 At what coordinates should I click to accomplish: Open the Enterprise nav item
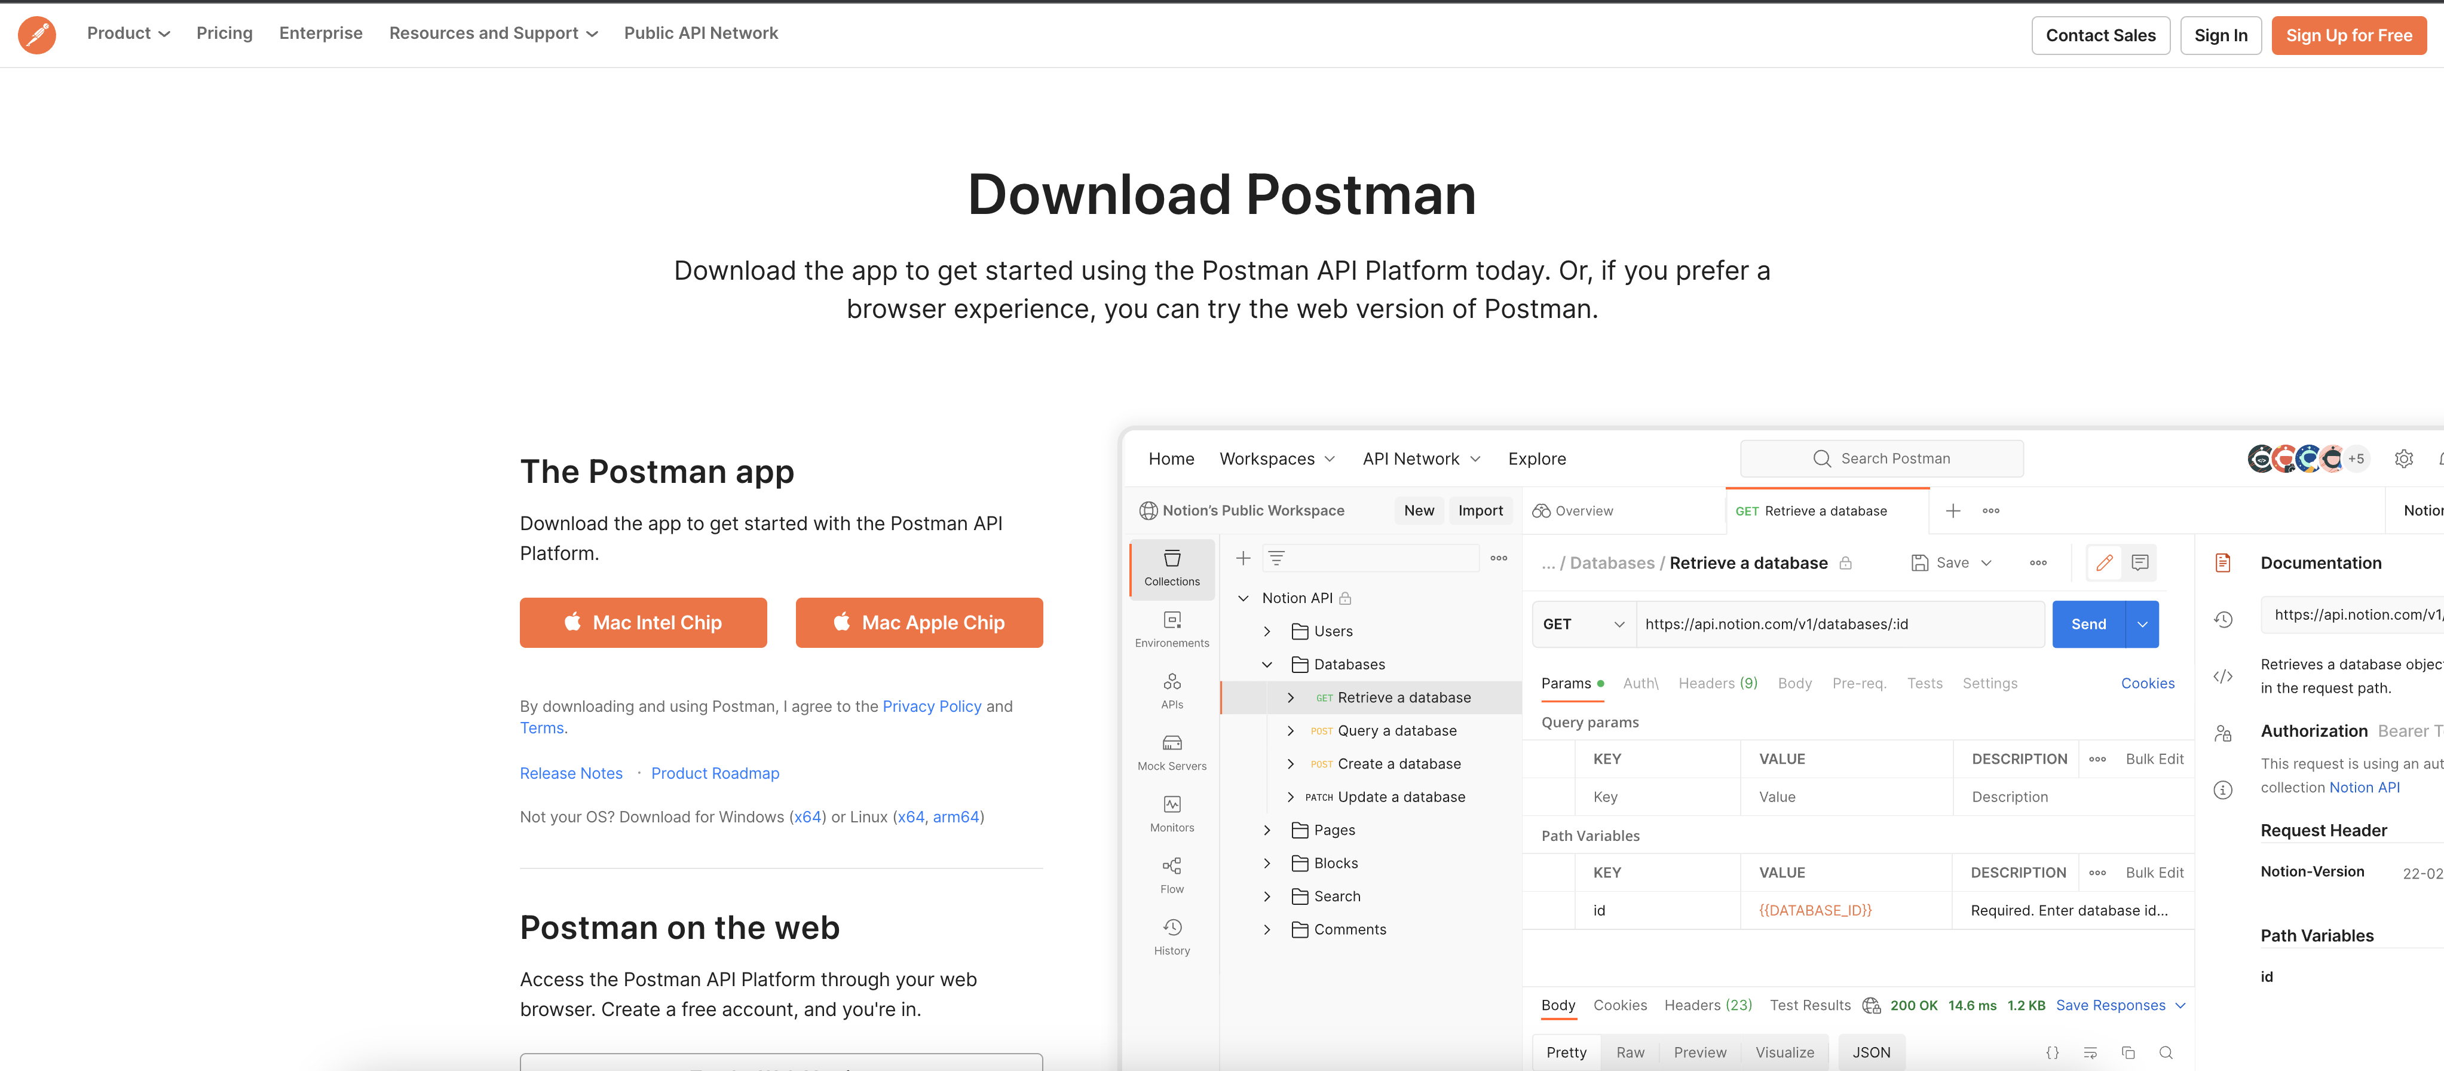[321, 33]
